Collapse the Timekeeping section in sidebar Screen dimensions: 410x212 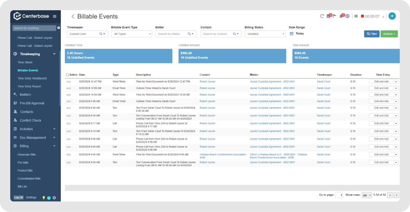coord(54,54)
